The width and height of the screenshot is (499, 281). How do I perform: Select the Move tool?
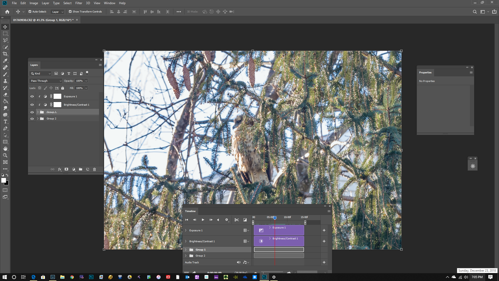(5, 27)
